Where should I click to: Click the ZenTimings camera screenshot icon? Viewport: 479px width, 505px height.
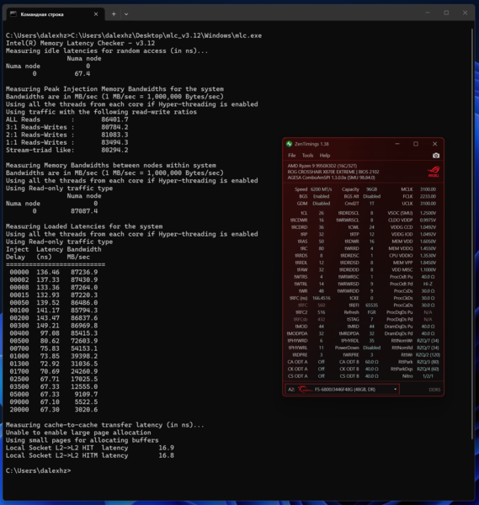[436, 156]
